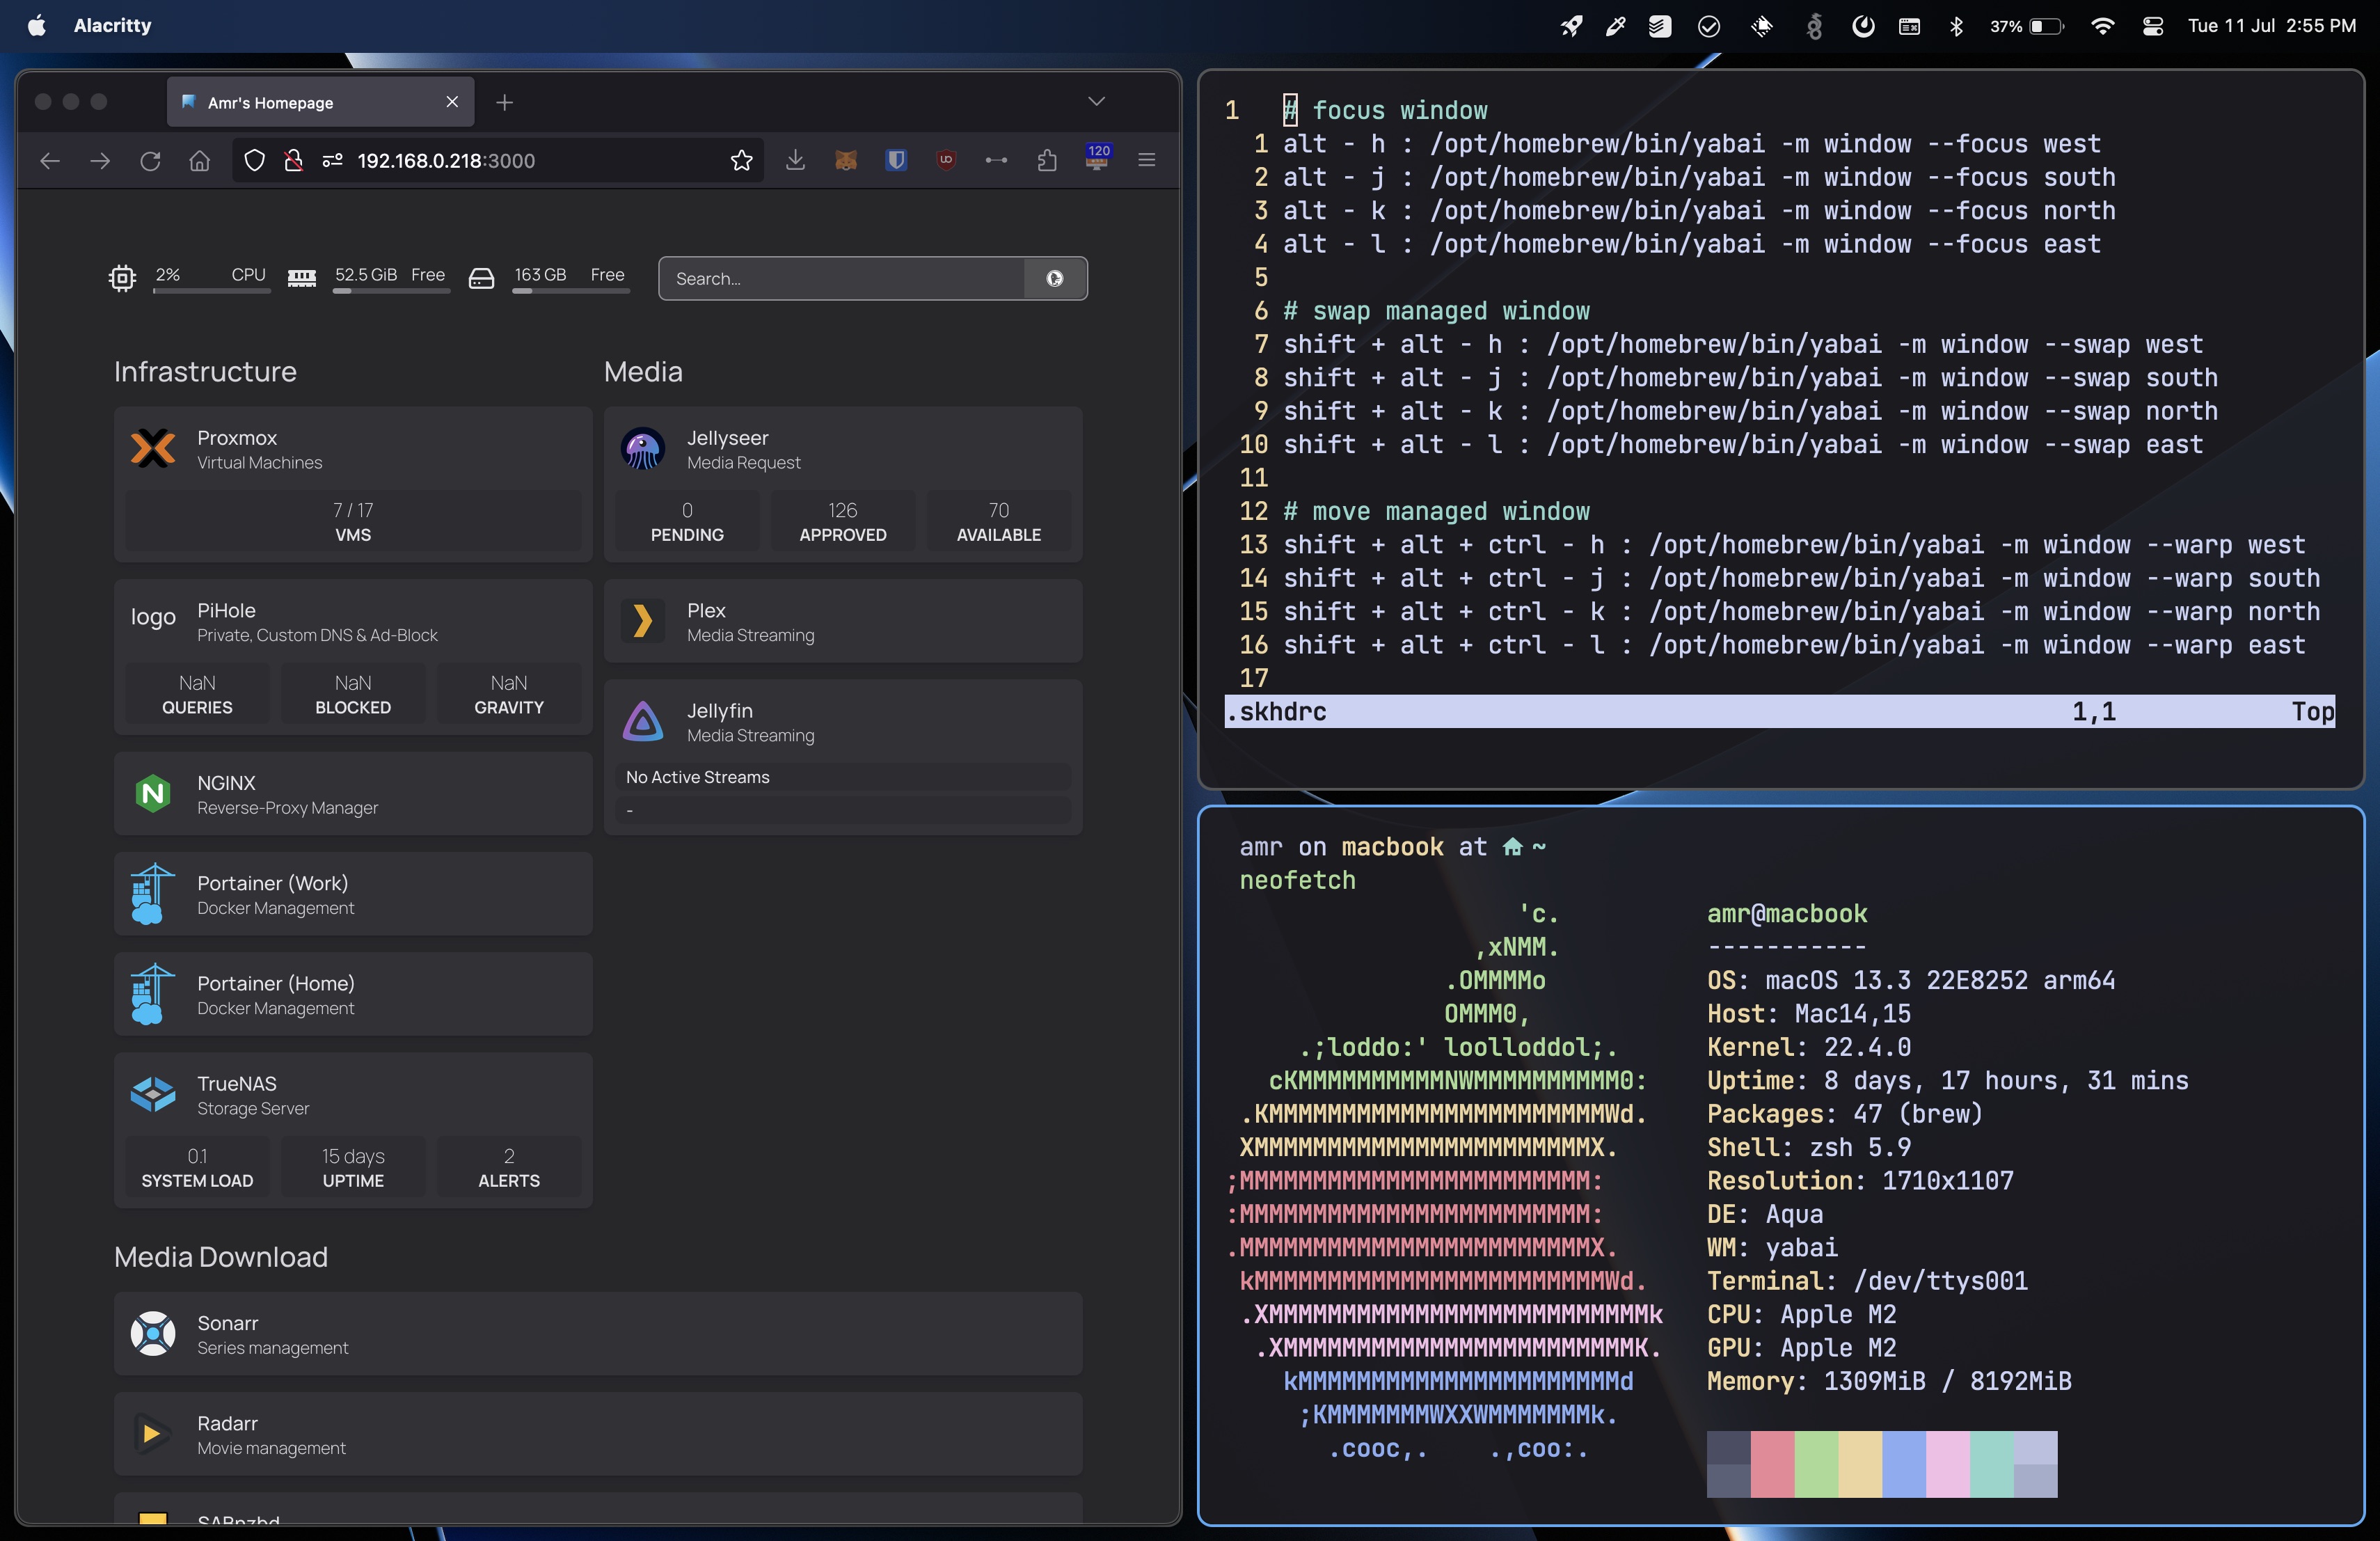Click the browser address bar URL 192.168.0.218:3000
2380x1541 pixels.
pyautogui.click(x=446, y=161)
